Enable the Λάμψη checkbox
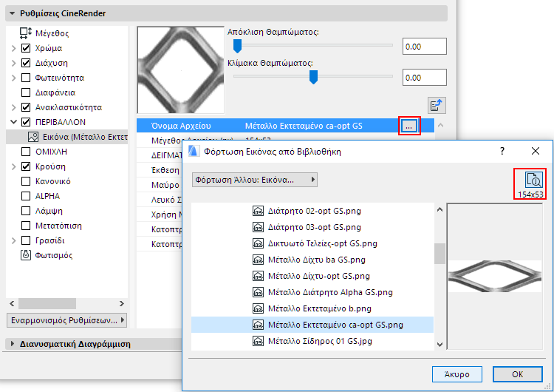Screen dimensions: 554x392 click(x=26, y=211)
